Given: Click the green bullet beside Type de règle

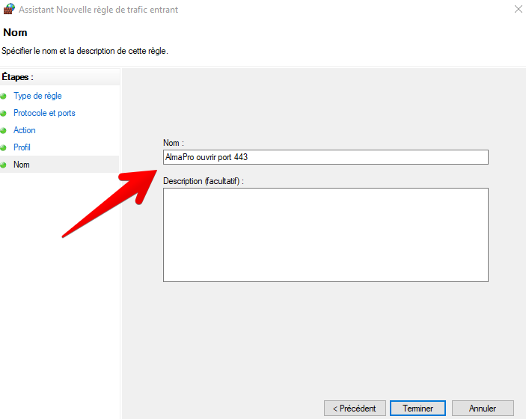Looking at the screenshot, I should [x=4, y=97].
